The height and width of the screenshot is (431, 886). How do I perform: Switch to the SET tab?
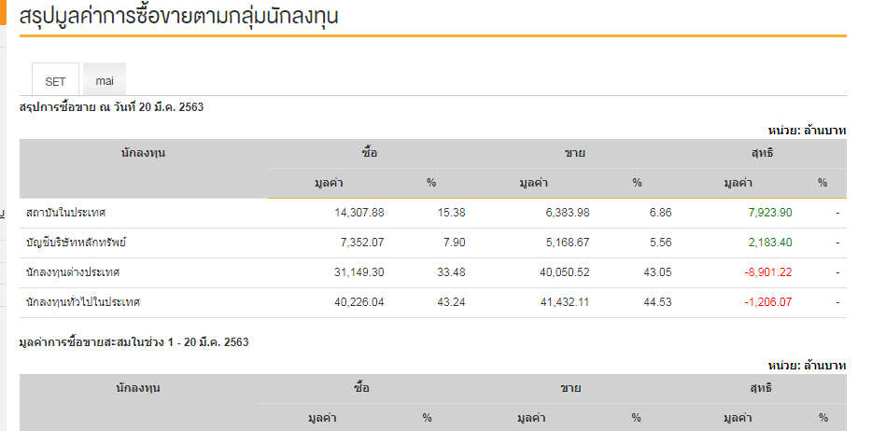[55, 81]
